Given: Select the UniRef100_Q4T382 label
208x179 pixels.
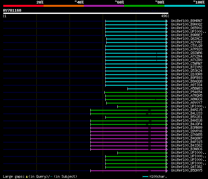Looking at the screenshot, I should [187, 167].
